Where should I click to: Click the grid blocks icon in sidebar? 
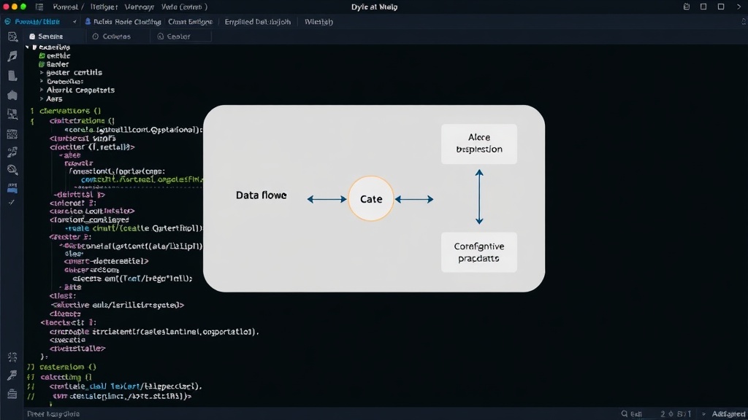(12, 134)
